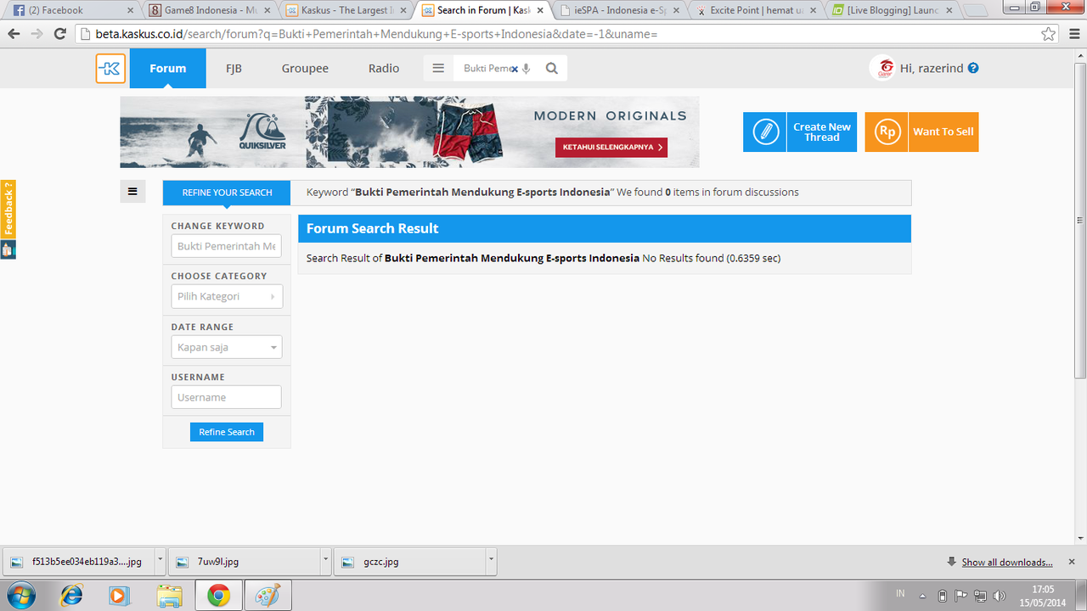Click the Username input field
This screenshot has width=1087, height=611.
click(227, 397)
